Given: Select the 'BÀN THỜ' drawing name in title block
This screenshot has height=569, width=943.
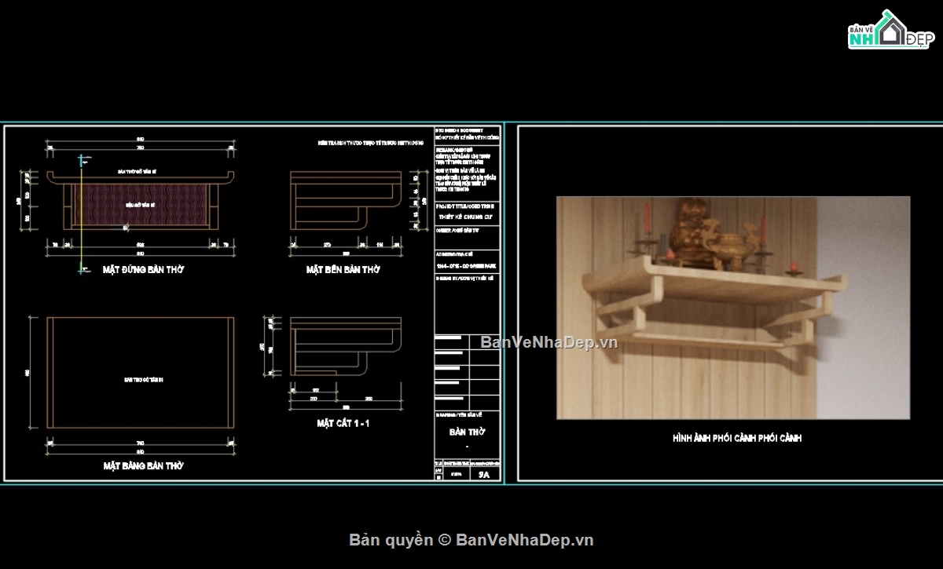Looking at the screenshot, I should pyautogui.click(x=468, y=432).
